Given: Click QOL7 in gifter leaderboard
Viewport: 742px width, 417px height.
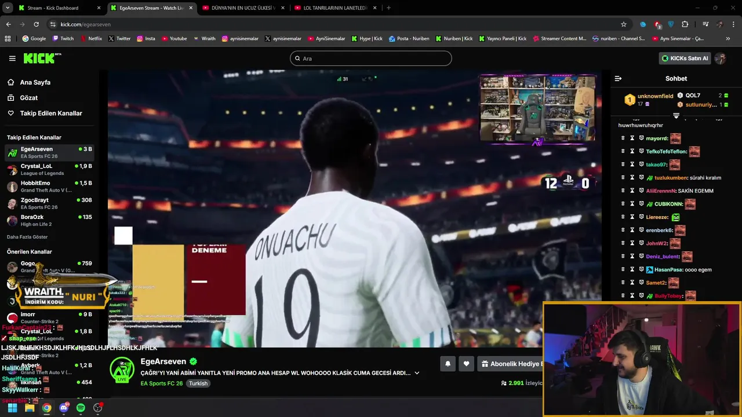Looking at the screenshot, I should (693, 96).
